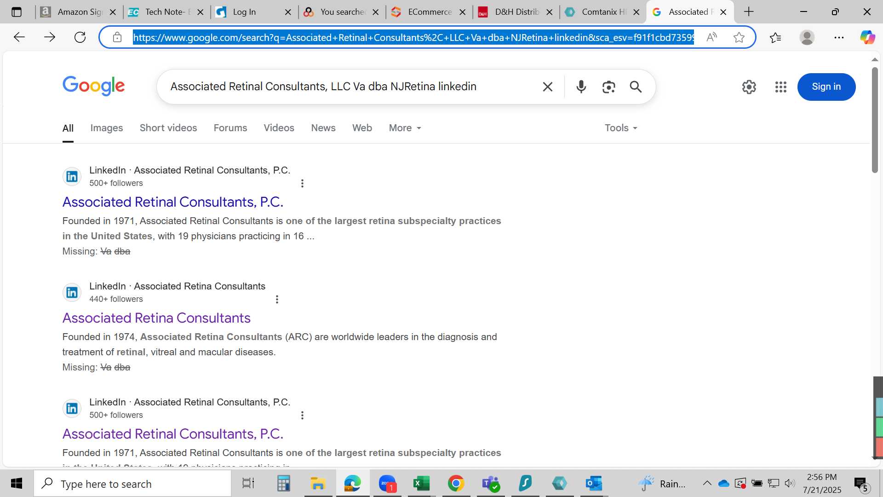Select the All results tab

68,128
